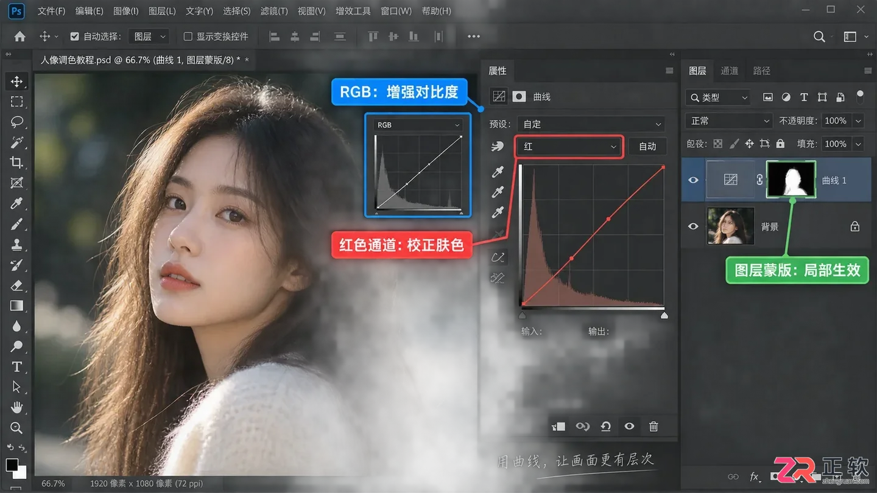Screen dimensions: 877x493
Task: Pick the black point eyedropper in curves
Action: tap(498, 172)
